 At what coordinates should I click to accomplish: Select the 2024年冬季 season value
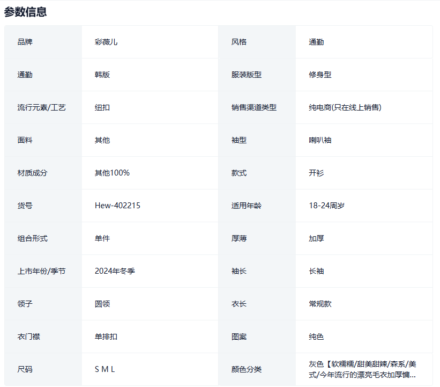(x=115, y=271)
